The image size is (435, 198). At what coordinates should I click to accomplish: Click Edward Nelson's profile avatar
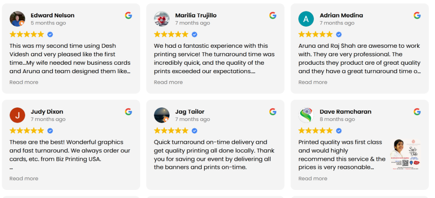pos(17,19)
